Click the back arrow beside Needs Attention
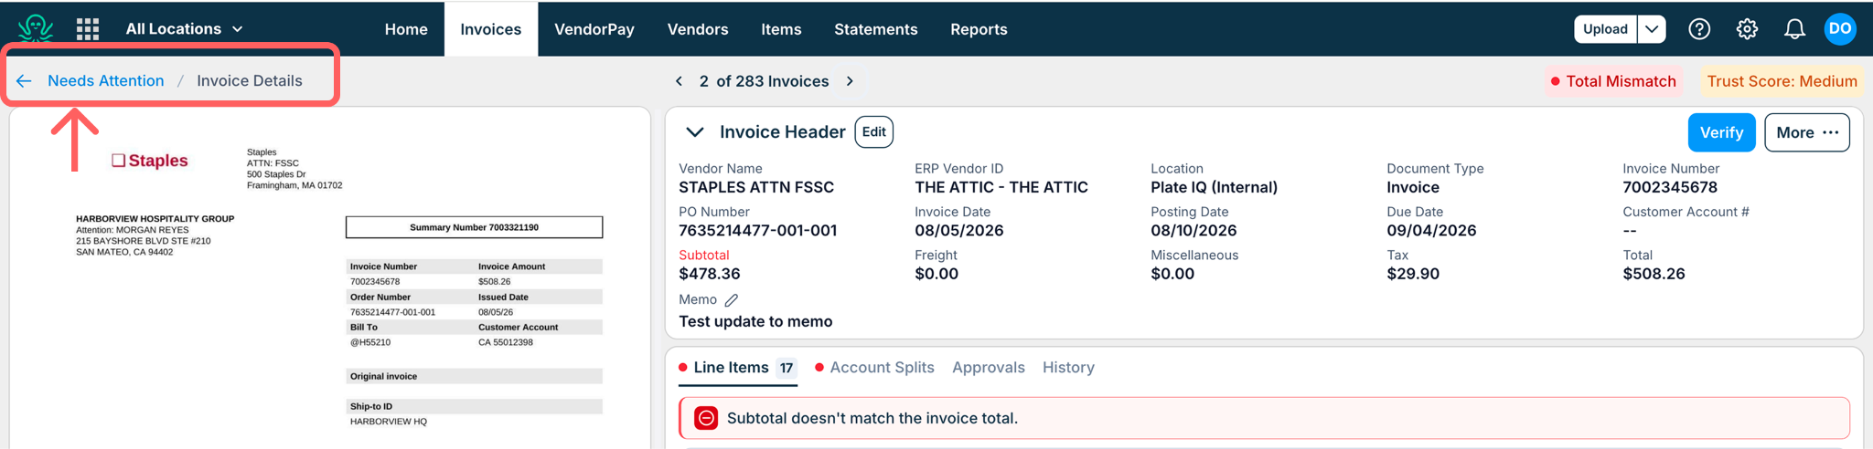 point(24,81)
